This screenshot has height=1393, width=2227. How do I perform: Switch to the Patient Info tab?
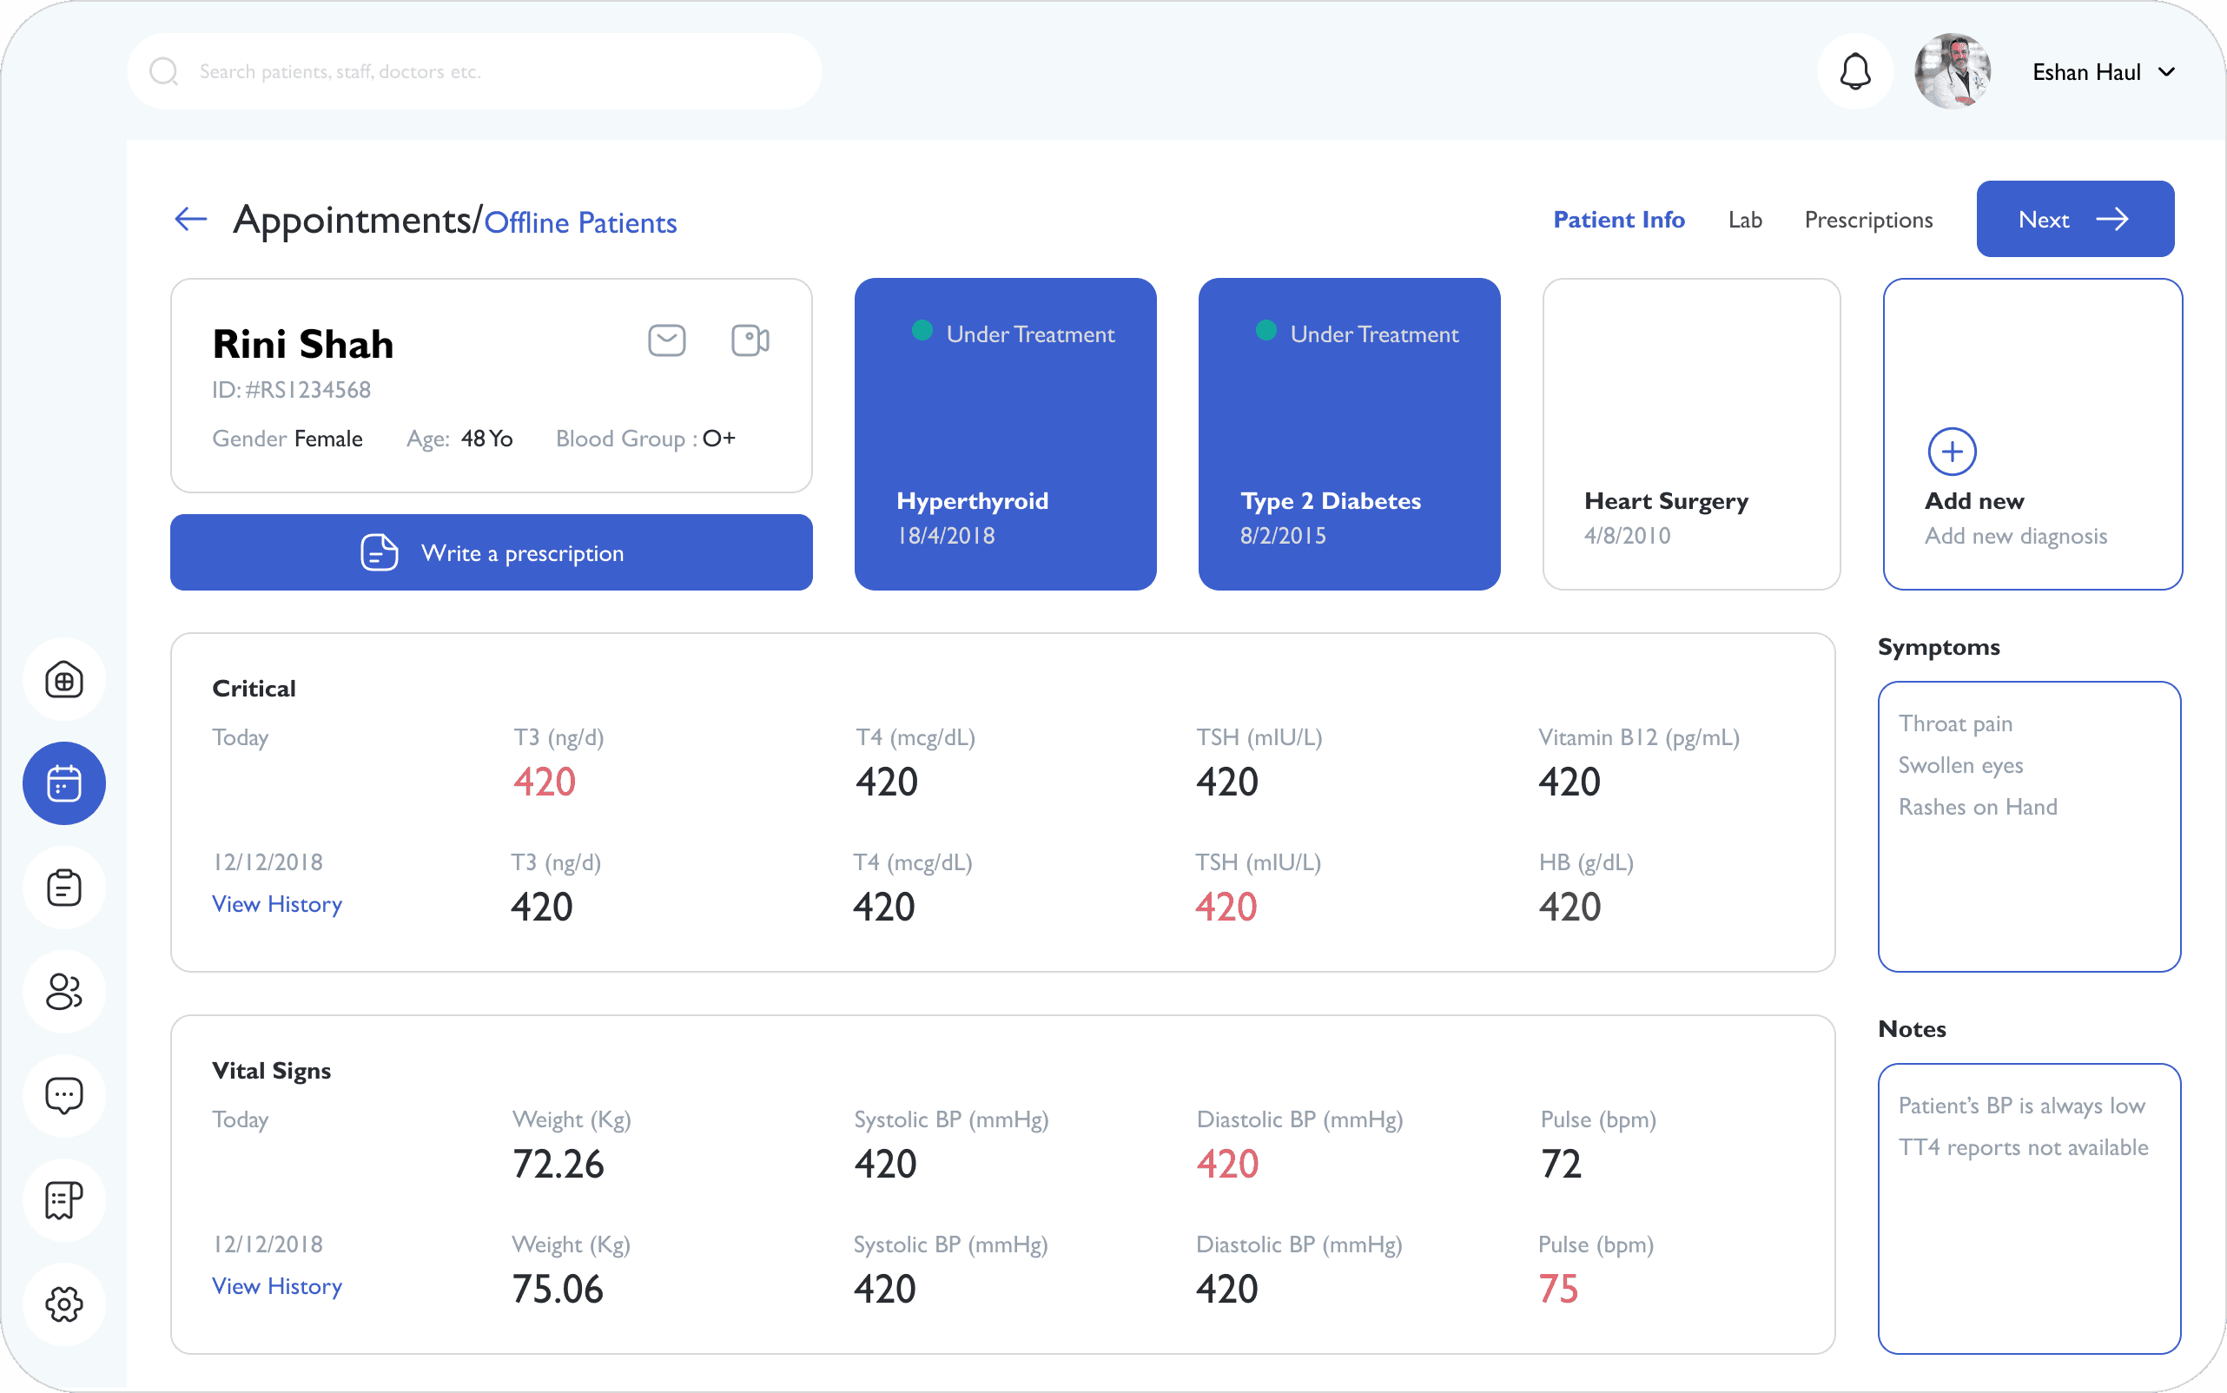(x=1619, y=219)
